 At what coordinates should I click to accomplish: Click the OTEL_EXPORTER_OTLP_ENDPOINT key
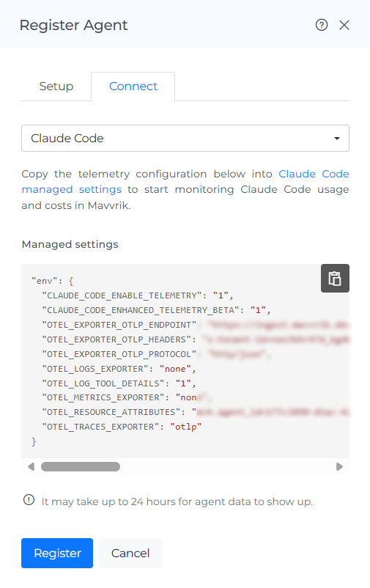pos(119,325)
